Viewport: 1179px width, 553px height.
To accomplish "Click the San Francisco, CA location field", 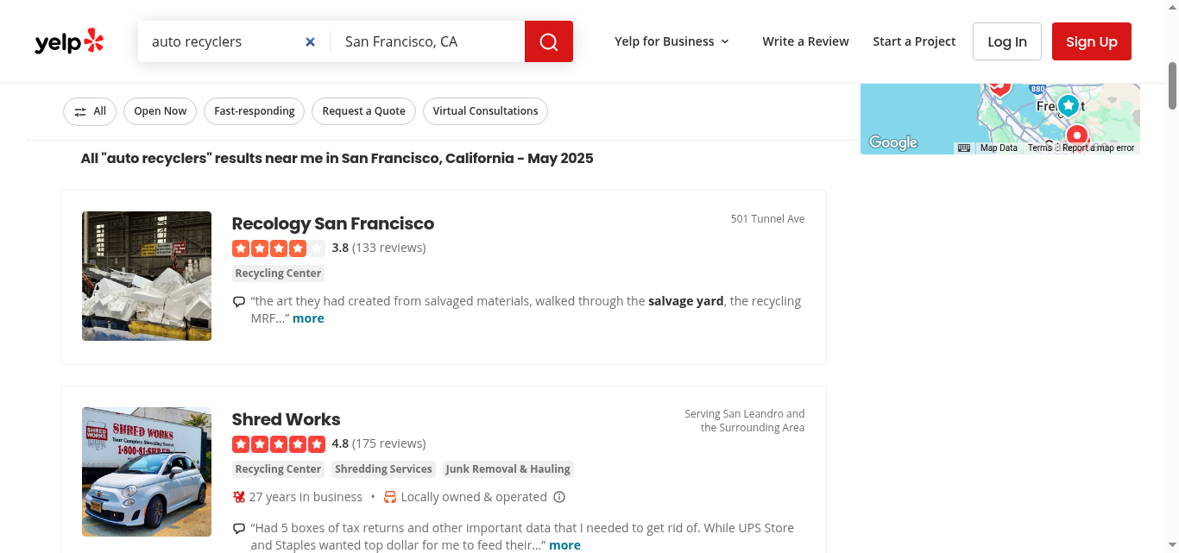I will (x=428, y=41).
